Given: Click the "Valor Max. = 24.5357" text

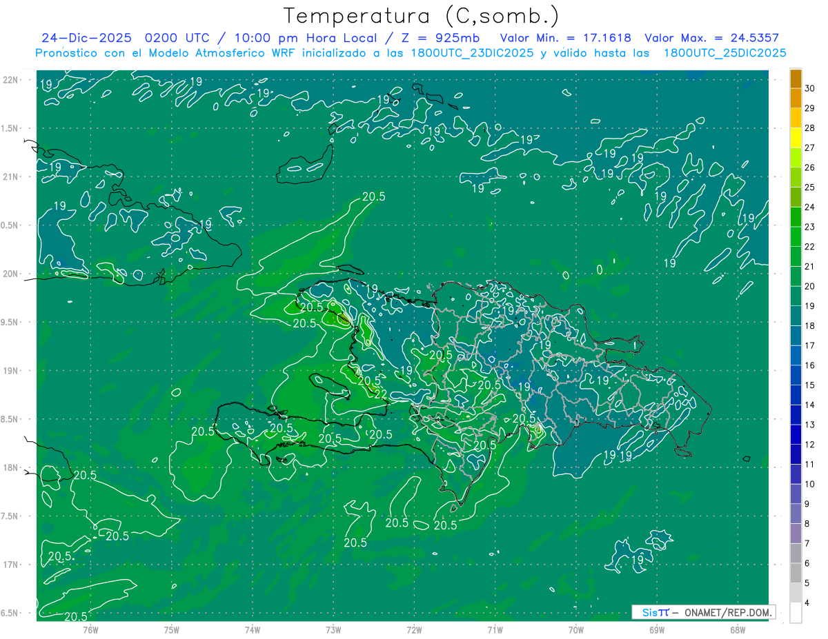Looking at the screenshot, I should point(711,38).
